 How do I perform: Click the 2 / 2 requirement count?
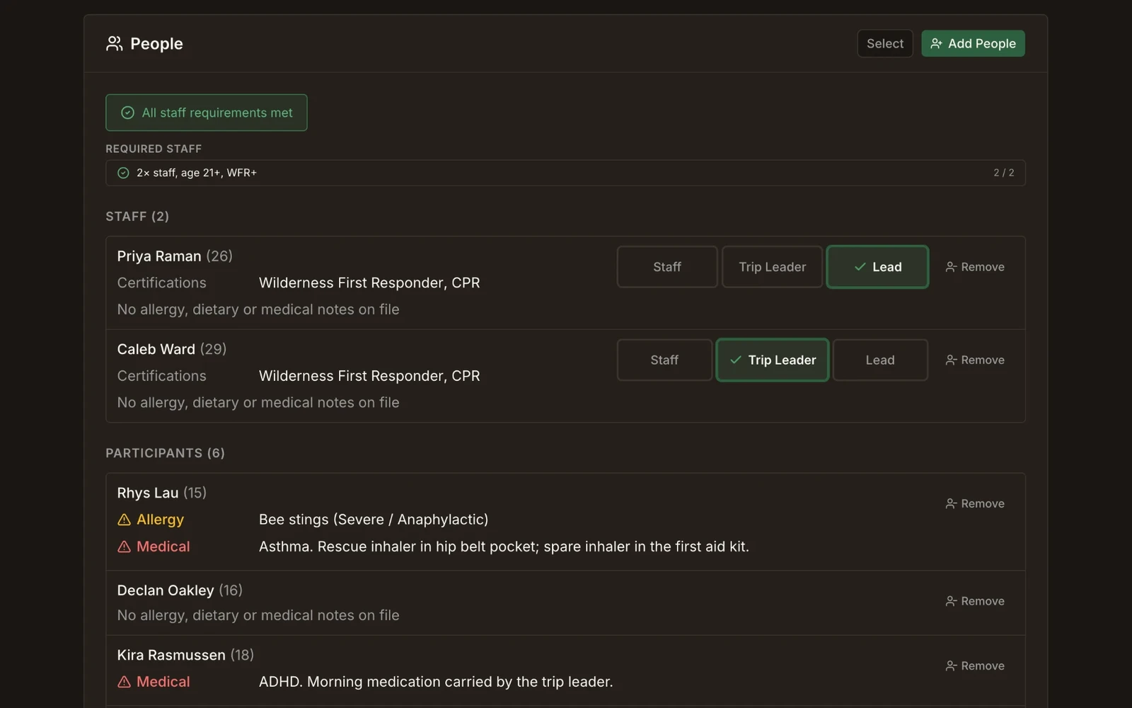(1003, 173)
